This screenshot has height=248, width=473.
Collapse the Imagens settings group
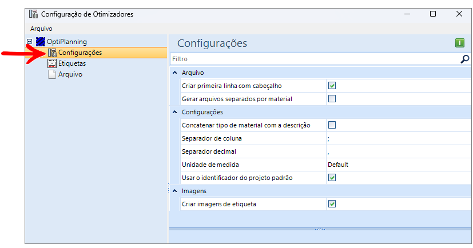tap(174, 191)
